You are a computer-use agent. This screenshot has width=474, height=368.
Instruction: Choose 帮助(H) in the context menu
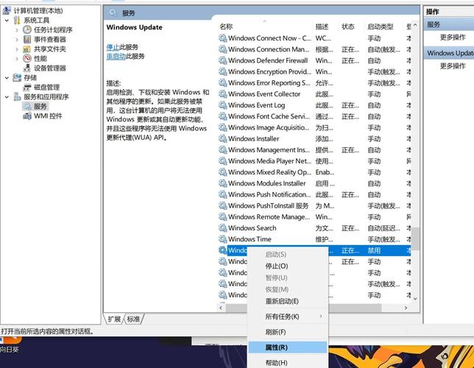click(288, 363)
